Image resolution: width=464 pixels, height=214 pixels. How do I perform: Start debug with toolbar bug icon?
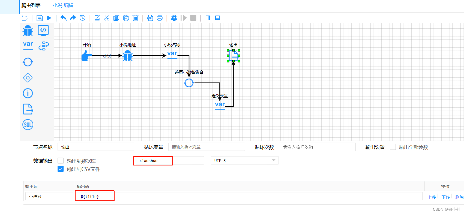click(174, 18)
